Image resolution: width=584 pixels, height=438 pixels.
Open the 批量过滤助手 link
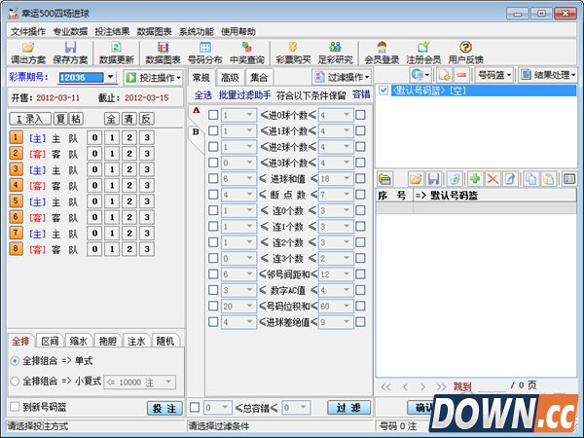tap(244, 95)
